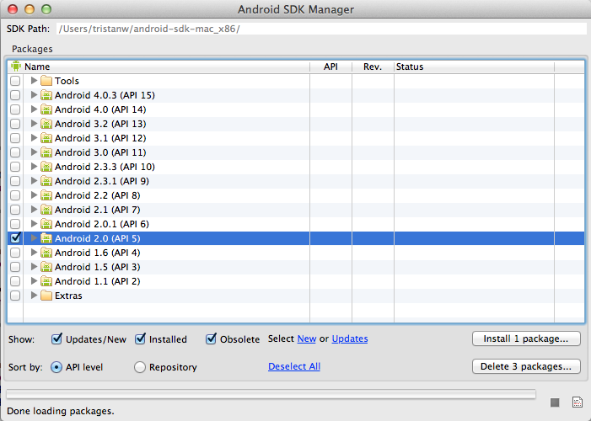
Task: Click the Android 2.2 (API 8) platform icon
Action: [46, 195]
